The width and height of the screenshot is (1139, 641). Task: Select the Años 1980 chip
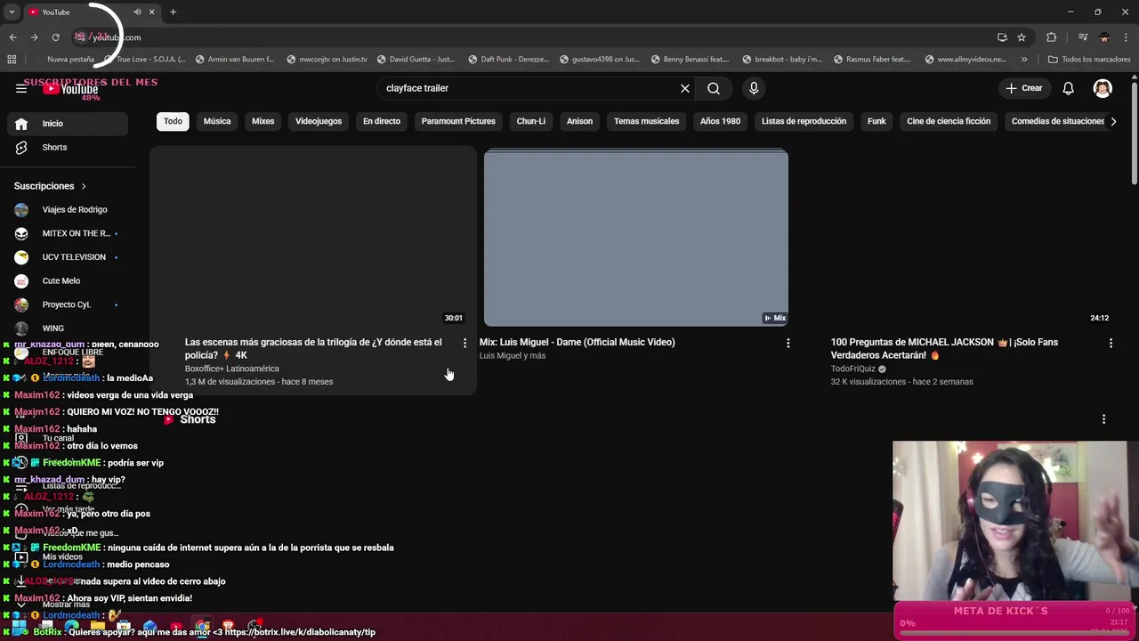[x=720, y=121]
